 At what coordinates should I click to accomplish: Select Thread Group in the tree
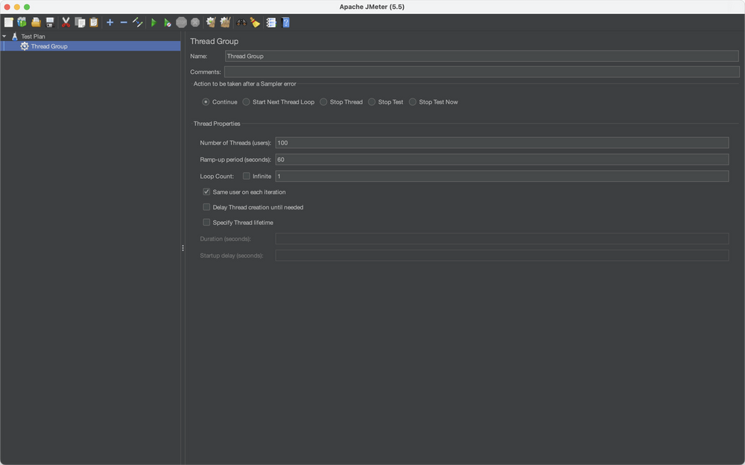[x=48, y=46]
